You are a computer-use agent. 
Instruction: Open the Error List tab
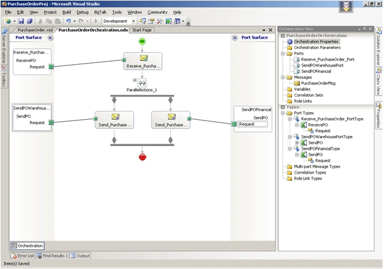point(23,256)
